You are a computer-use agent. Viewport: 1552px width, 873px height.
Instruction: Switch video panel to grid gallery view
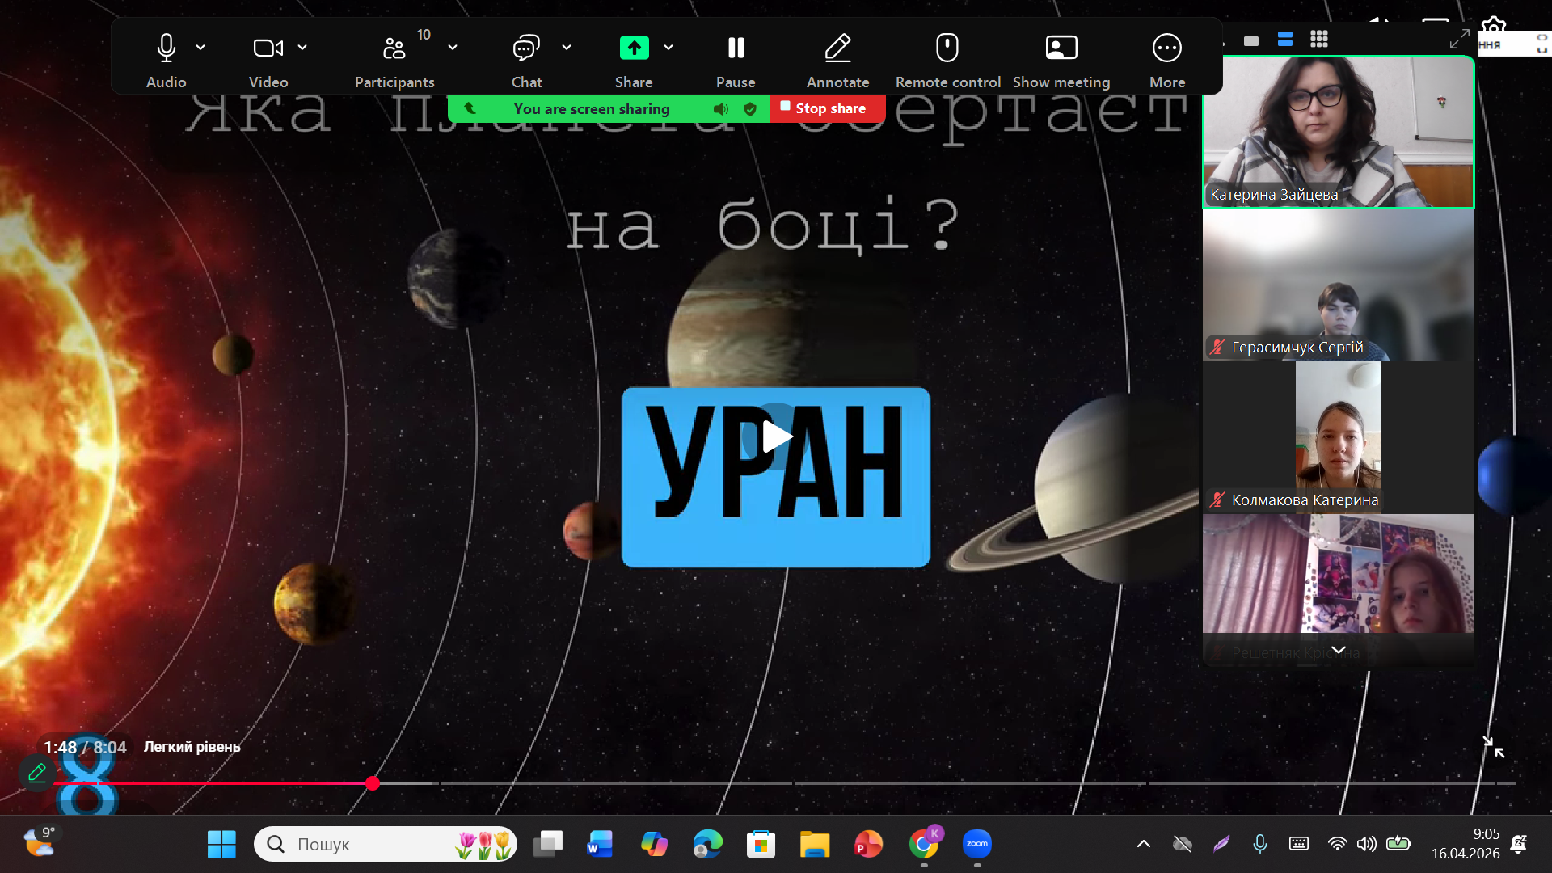(x=1319, y=40)
